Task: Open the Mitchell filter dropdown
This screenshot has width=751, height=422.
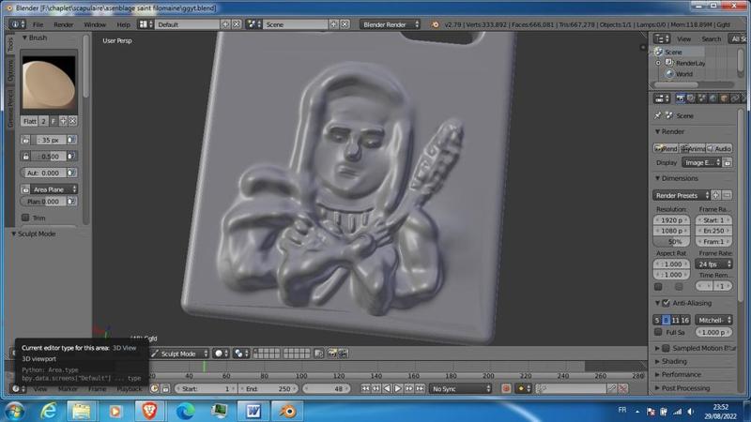Action: (x=713, y=320)
